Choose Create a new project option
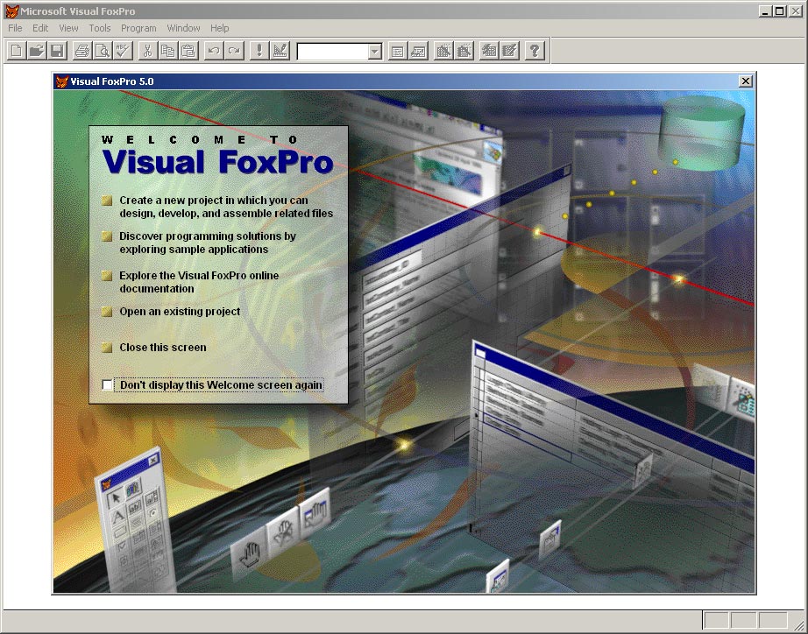Viewport: 808px width, 634px height. [x=217, y=207]
